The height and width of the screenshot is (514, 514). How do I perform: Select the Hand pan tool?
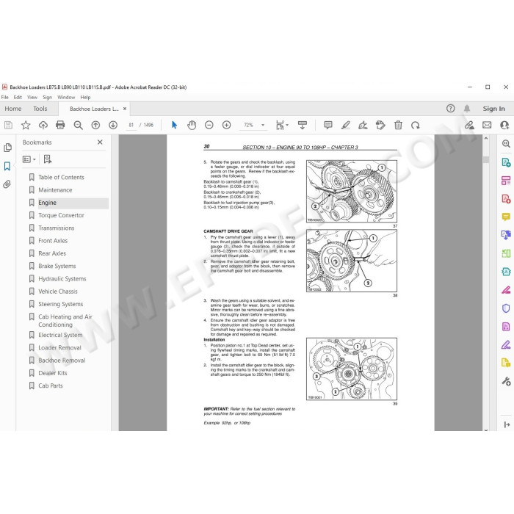click(192, 125)
